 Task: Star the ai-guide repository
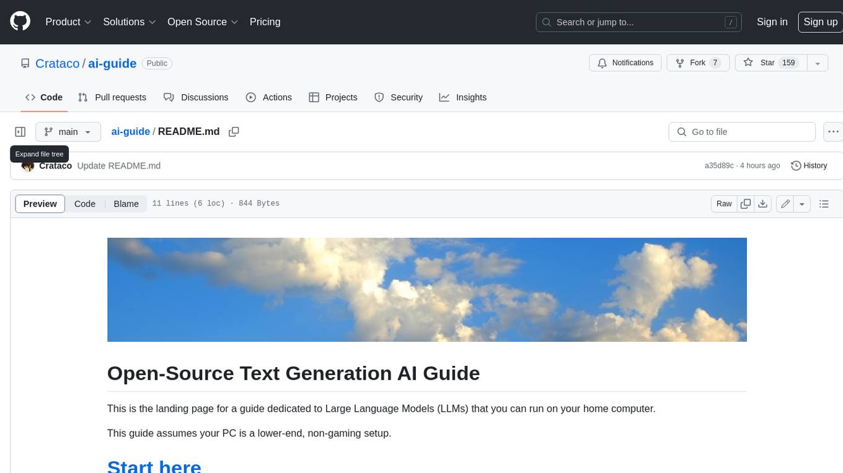(770, 63)
